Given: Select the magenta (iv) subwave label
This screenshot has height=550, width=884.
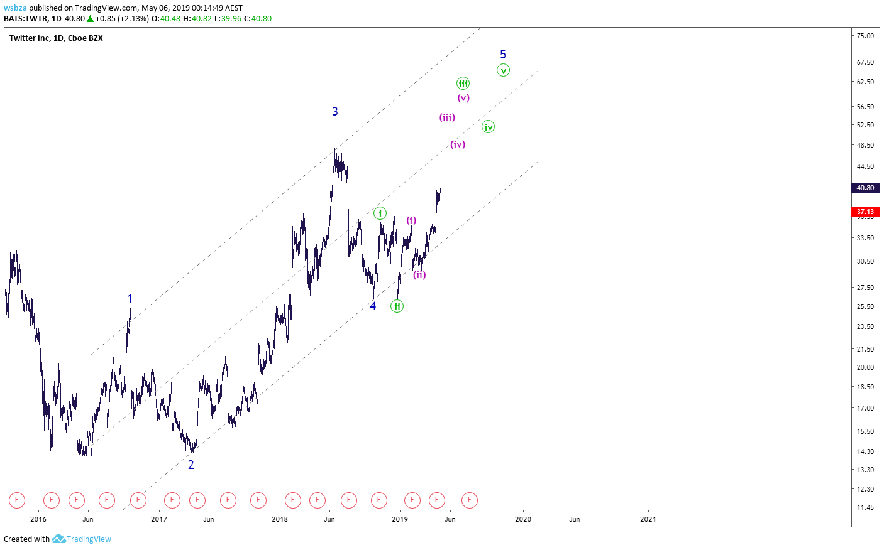Looking at the screenshot, I should coord(458,144).
